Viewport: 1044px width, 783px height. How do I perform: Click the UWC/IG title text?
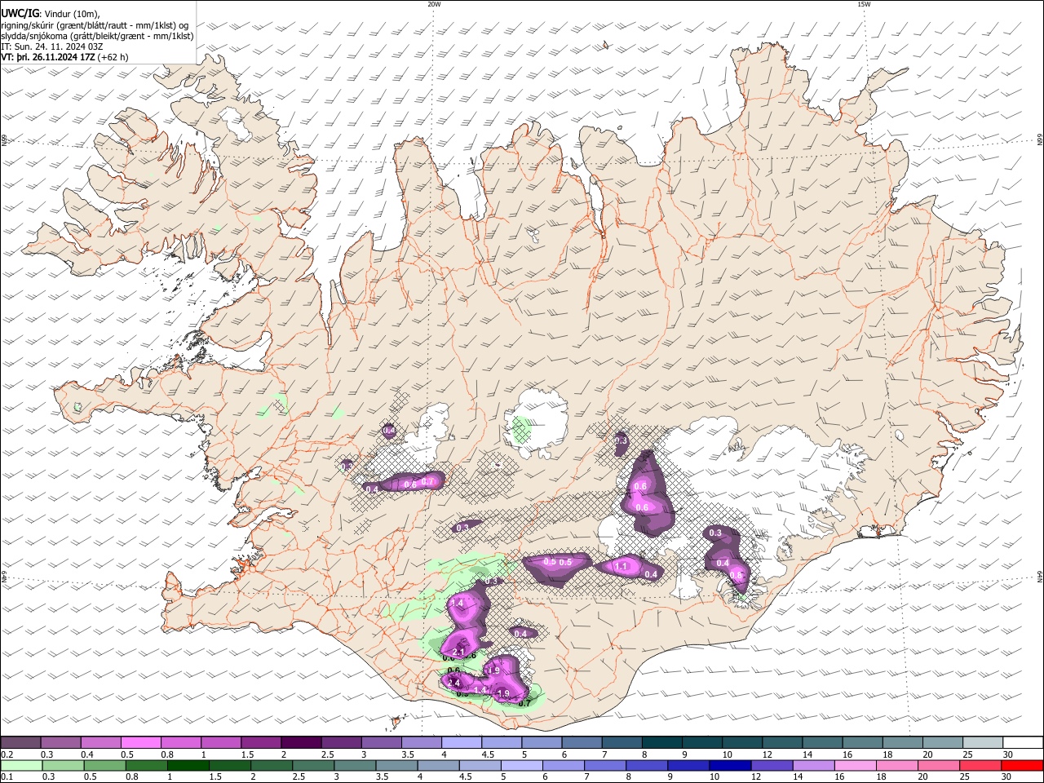pyautogui.click(x=20, y=13)
